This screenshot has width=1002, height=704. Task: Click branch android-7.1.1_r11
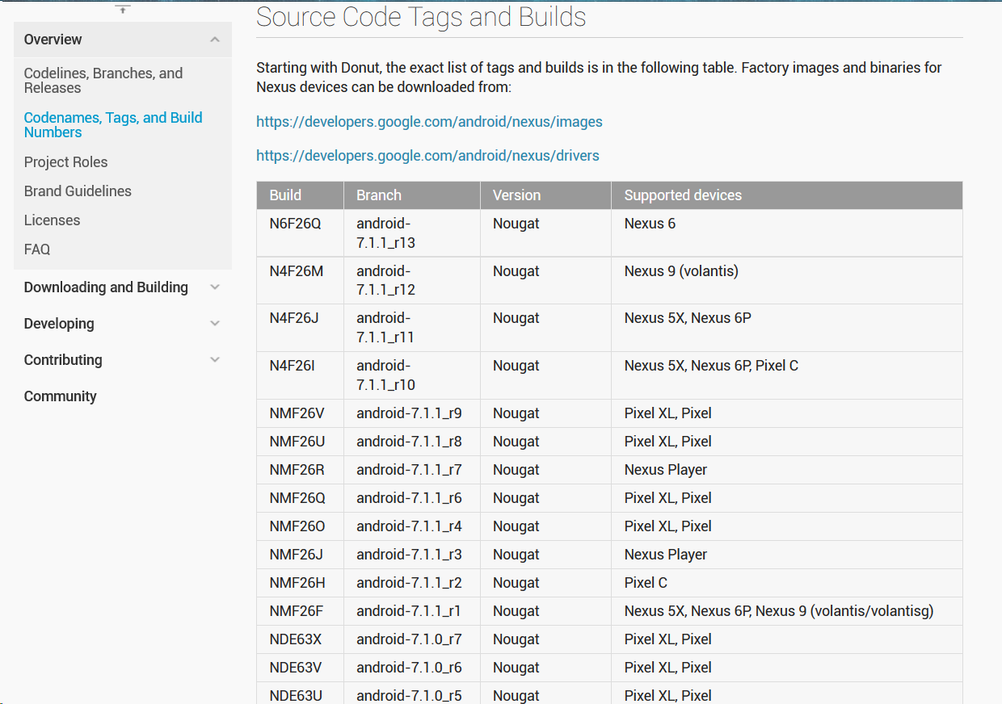(x=385, y=328)
